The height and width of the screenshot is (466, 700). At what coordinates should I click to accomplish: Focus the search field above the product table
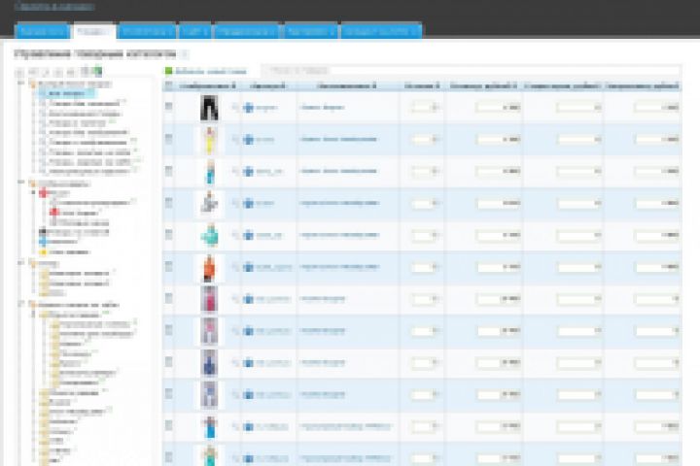point(471,71)
